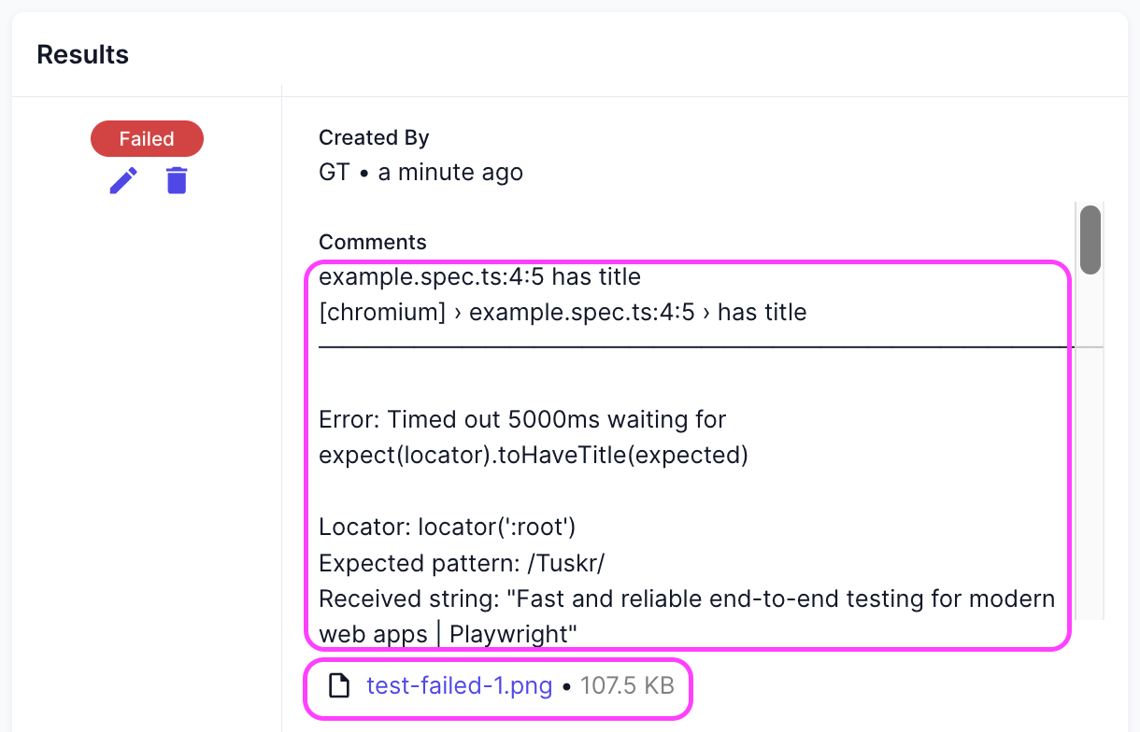Click the pencil edit result icon

(x=123, y=180)
